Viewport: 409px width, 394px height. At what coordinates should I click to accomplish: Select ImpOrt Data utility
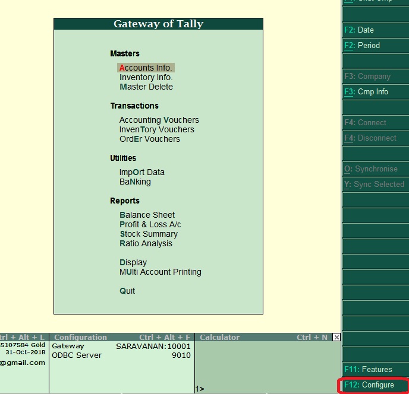(x=142, y=173)
